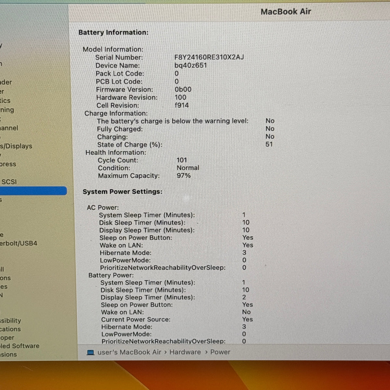Select the Disabled Software sidebar entry
The image size is (390, 390).
click(x=19, y=346)
